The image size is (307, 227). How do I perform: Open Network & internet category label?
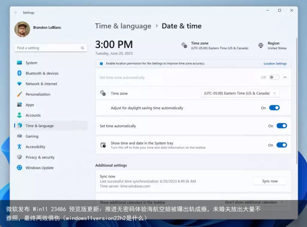pyautogui.click(x=41, y=84)
